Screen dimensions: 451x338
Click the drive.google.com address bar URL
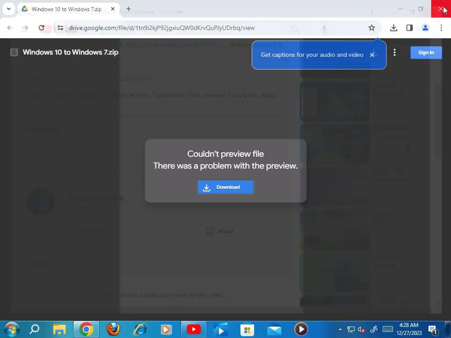tap(162, 28)
